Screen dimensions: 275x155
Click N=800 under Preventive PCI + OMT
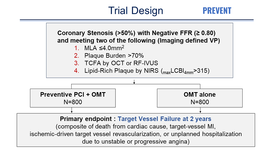click(73, 102)
